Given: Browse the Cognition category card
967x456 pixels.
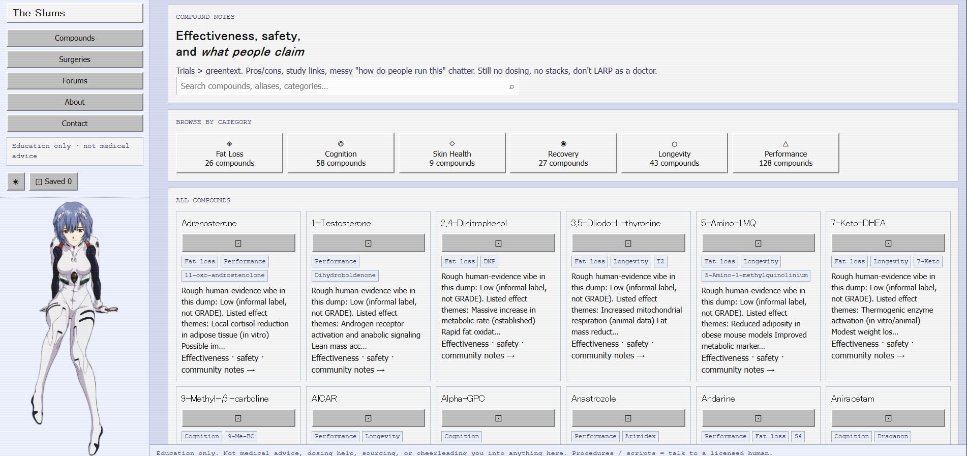Looking at the screenshot, I should click(341, 153).
